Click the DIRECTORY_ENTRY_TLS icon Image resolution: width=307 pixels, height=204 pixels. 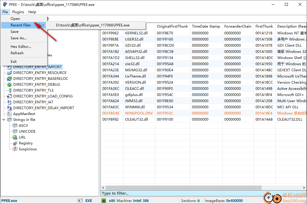click(9, 90)
